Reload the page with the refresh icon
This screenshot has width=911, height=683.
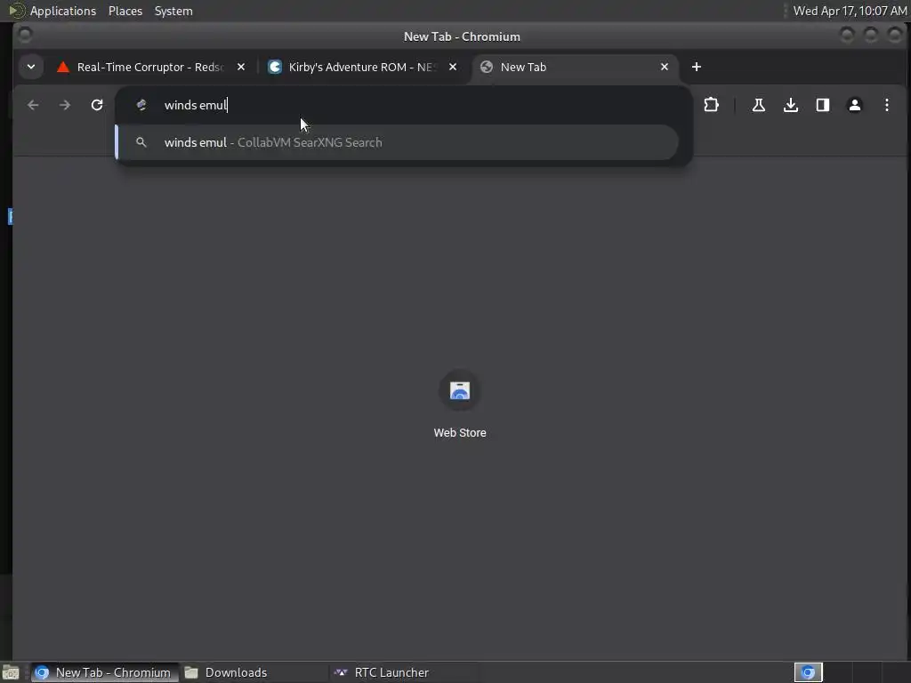tap(97, 105)
